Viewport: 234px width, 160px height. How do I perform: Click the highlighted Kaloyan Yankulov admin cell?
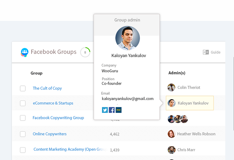190,103
